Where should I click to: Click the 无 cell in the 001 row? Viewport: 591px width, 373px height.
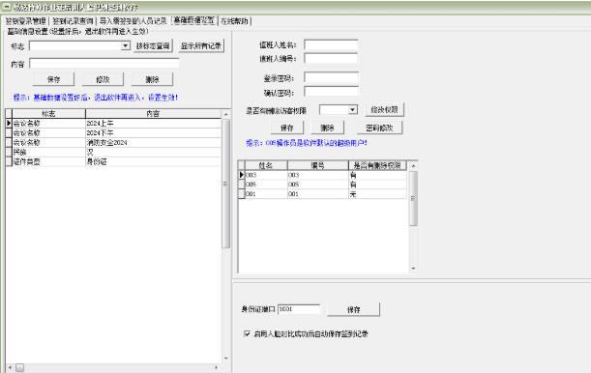[377, 194]
